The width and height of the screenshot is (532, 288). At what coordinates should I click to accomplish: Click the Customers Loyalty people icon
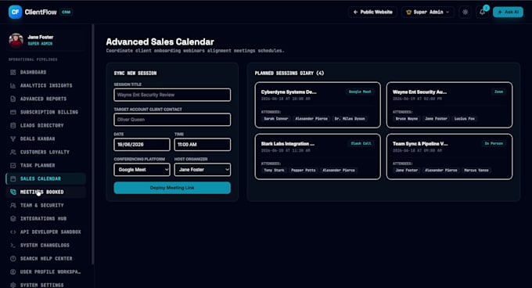13,152
